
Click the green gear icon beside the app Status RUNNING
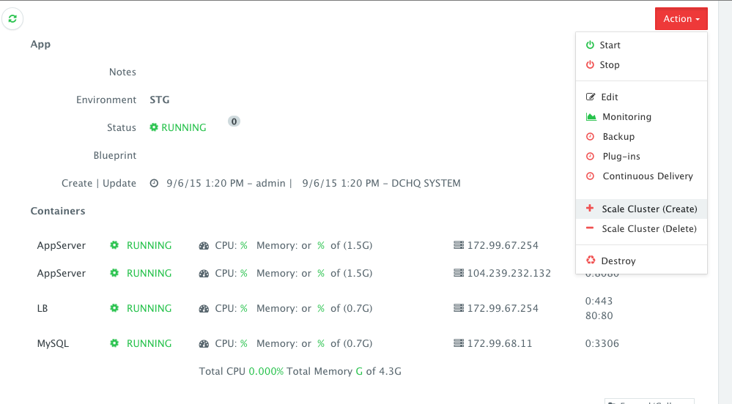coord(154,127)
